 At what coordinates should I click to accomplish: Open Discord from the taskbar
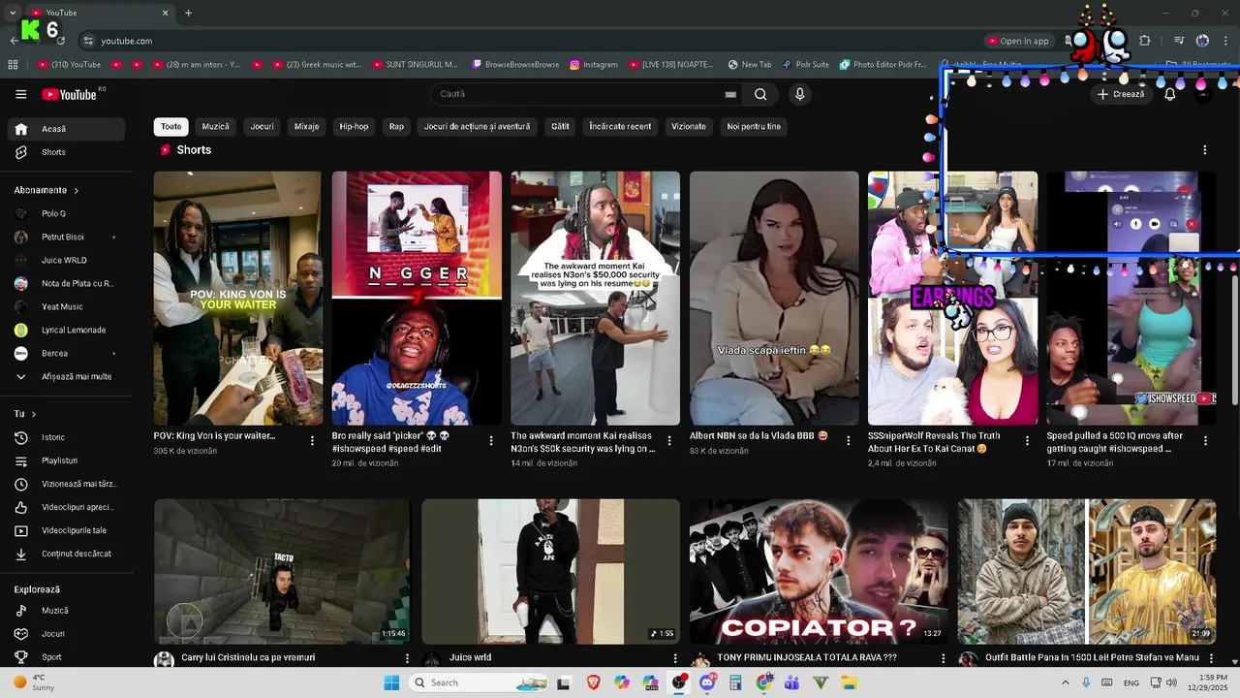pyautogui.click(x=707, y=682)
